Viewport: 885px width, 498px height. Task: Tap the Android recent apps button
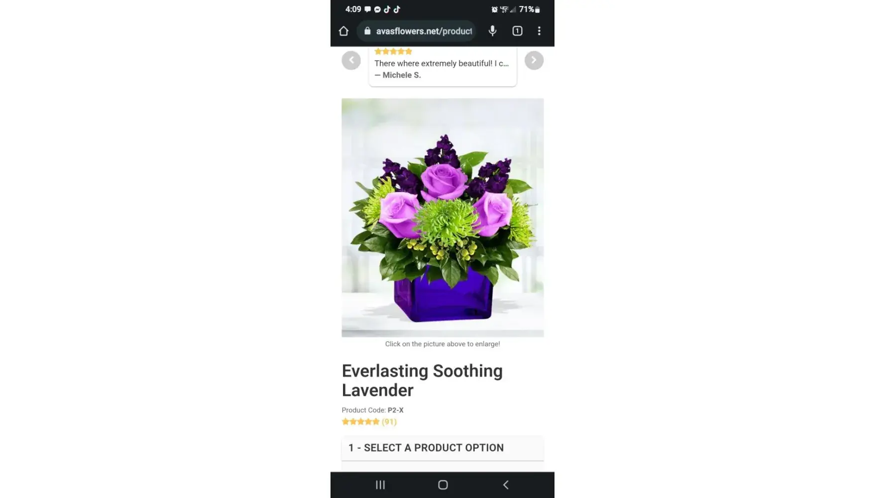(x=380, y=485)
